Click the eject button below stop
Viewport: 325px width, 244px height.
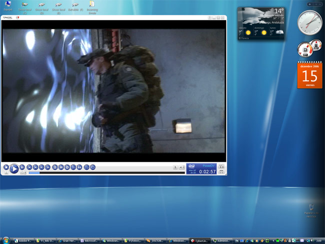pyautogui.click(x=6, y=172)
